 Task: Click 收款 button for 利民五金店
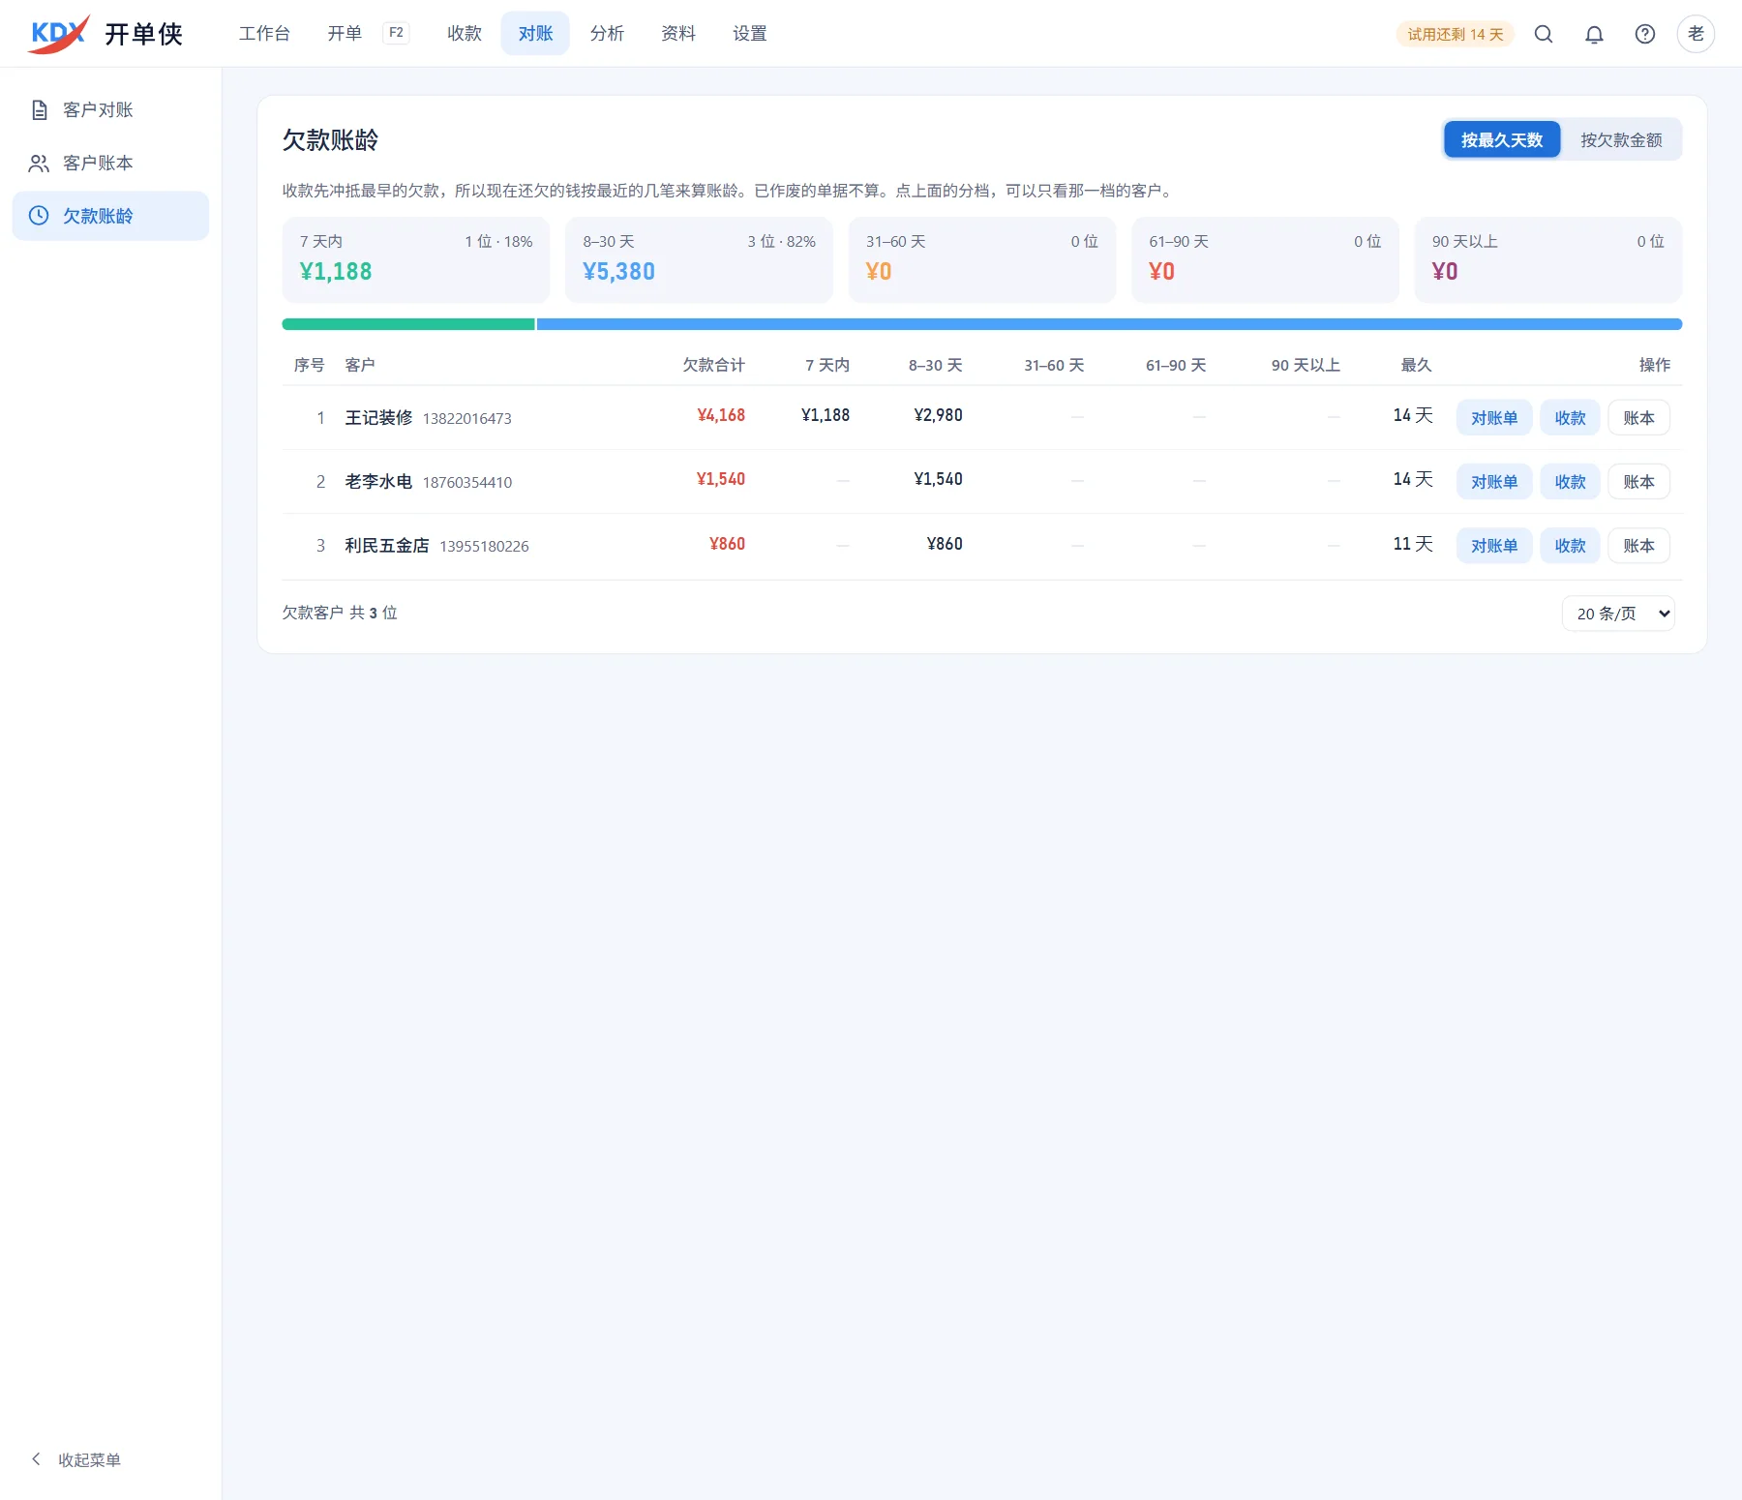point(1570,546)
